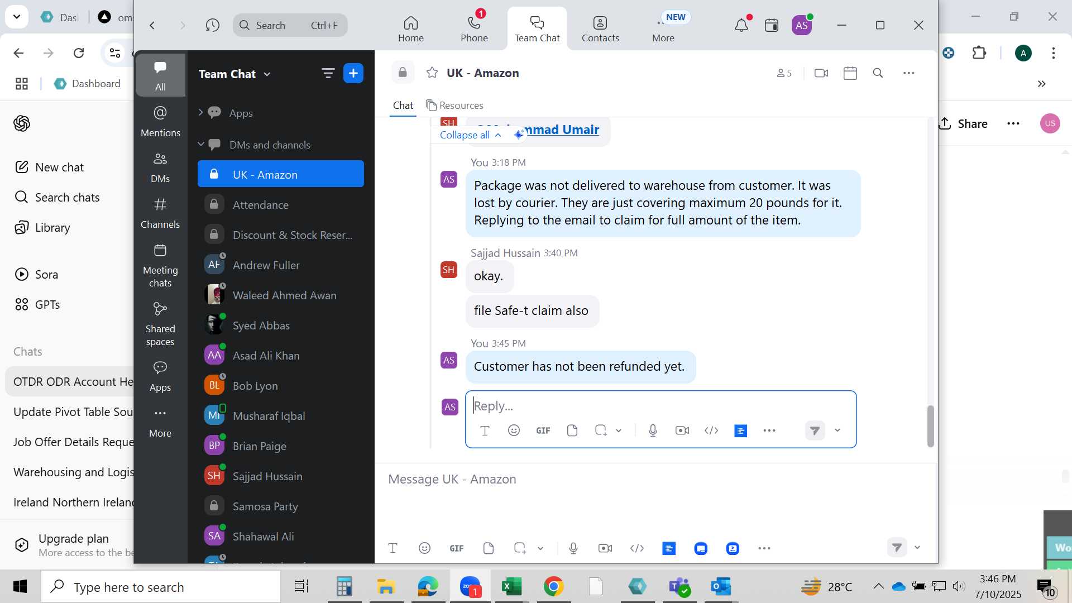The width and height of the screenshot is (1072, 603).
Task: Expand the Apps section in chat list
Action: click(x=201, y=112)
